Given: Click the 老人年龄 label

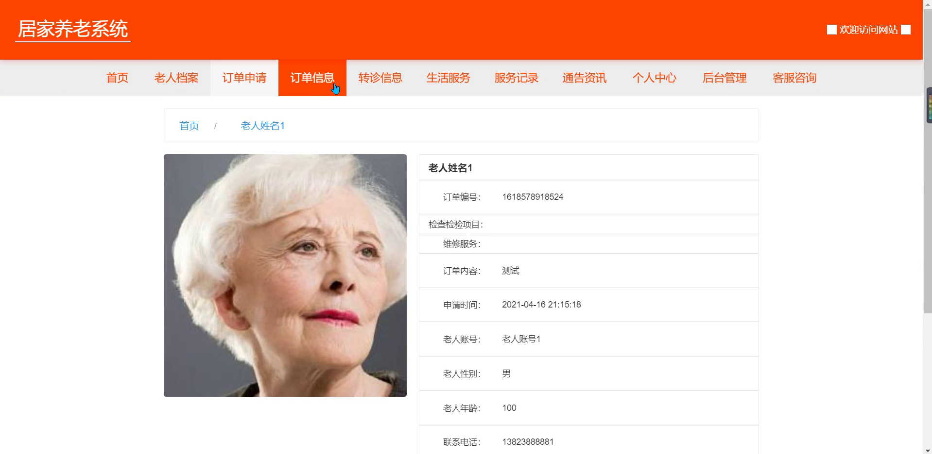Looking at the screenshot, I should tap(462, 408).
